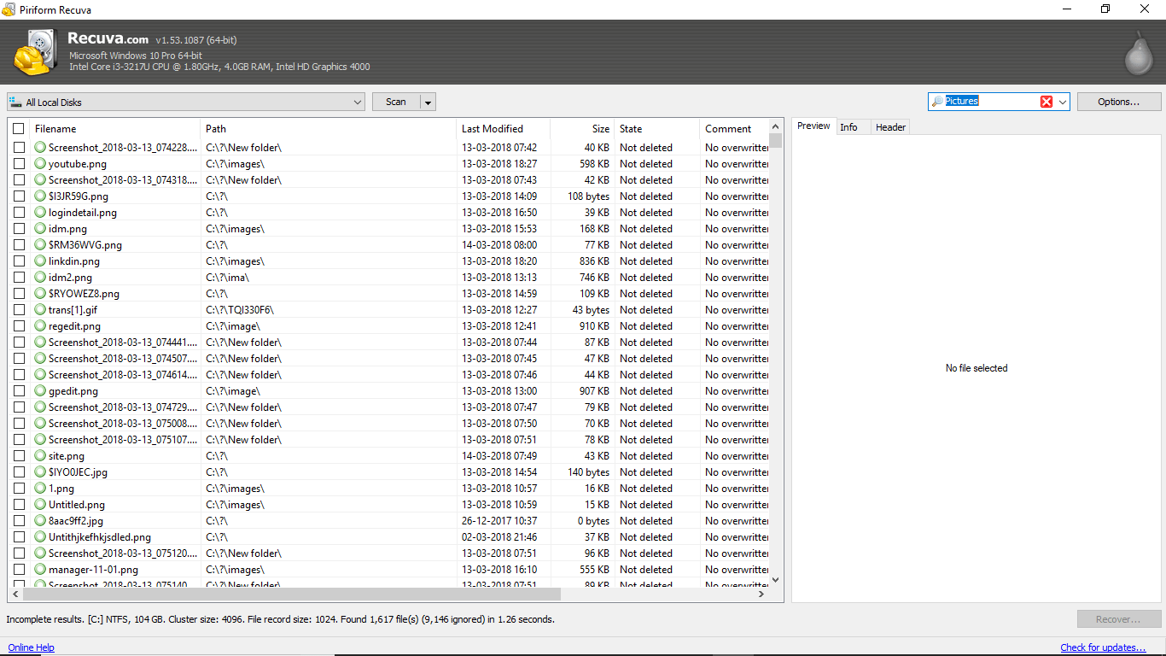The width and height of the screenshot is (1166, 656).
Task: Click the green circle next to trans[1].gif
Action: tap(40, 310)
